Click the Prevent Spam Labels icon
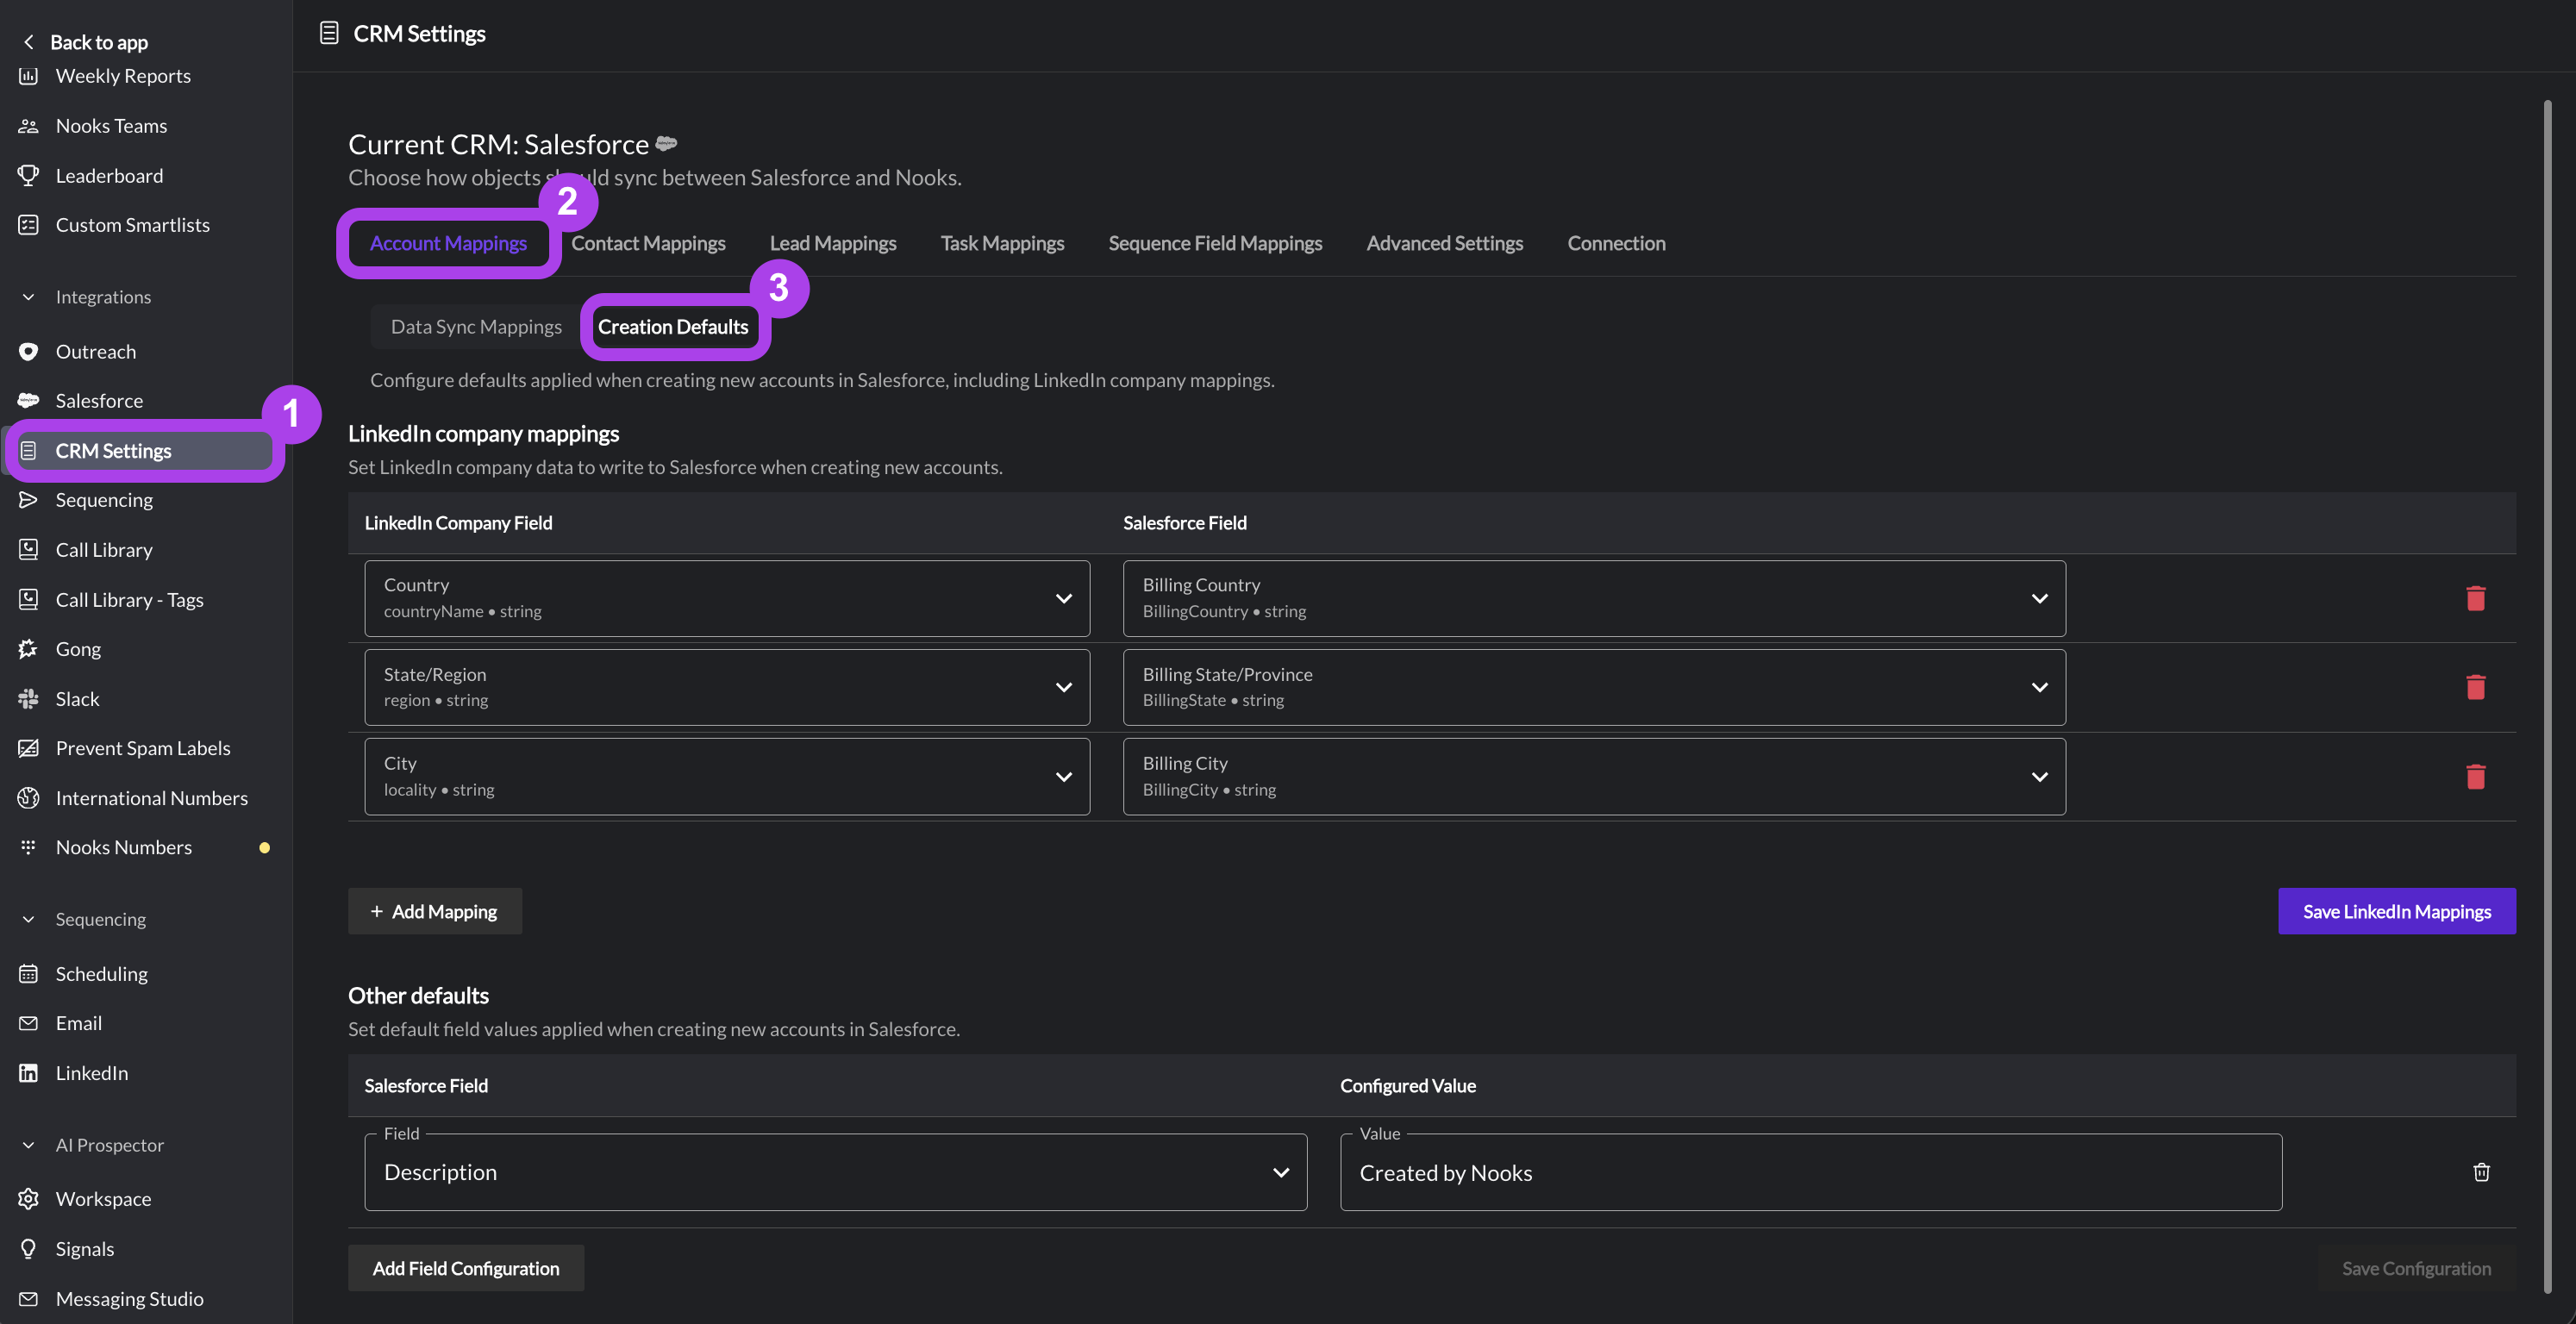Viewport: 2576px width, 1324px height. tap(28, 748)
